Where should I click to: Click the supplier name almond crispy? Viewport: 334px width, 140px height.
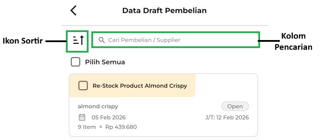point(98,107)
